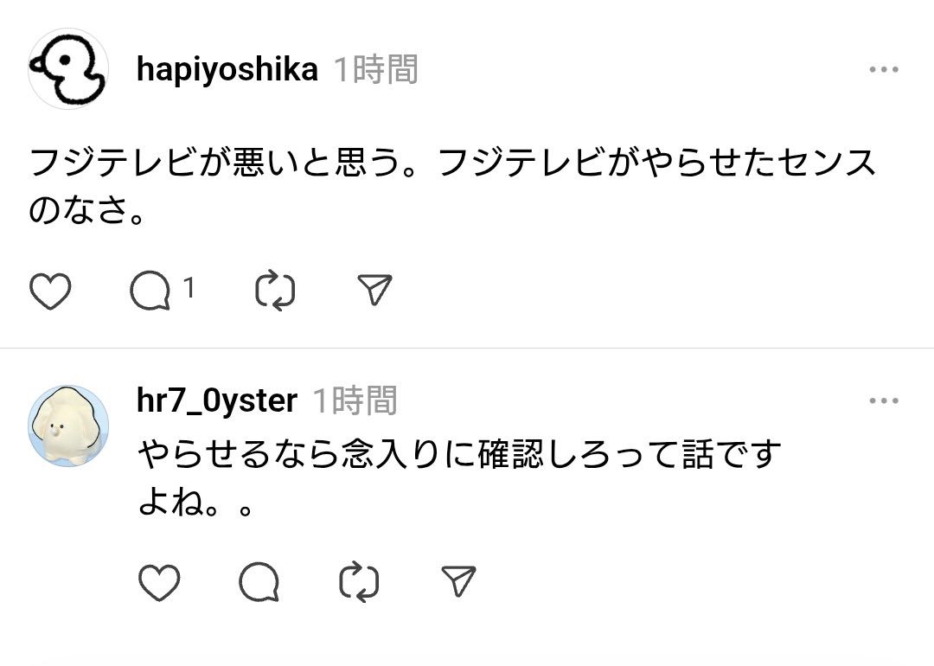
Task: Visit the hapiyoshika username link
Action: [x=227, y=69]
